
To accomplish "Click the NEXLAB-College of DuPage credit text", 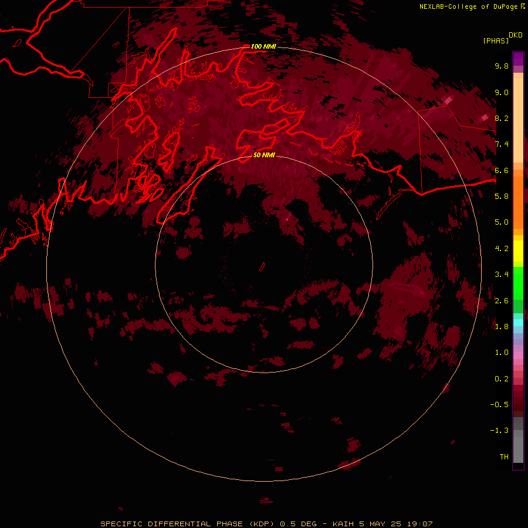I will click(x=468, y=6).
